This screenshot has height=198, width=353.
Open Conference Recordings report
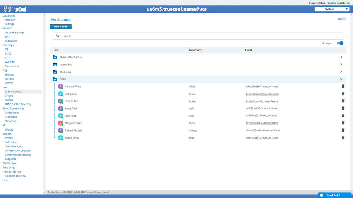18,155
